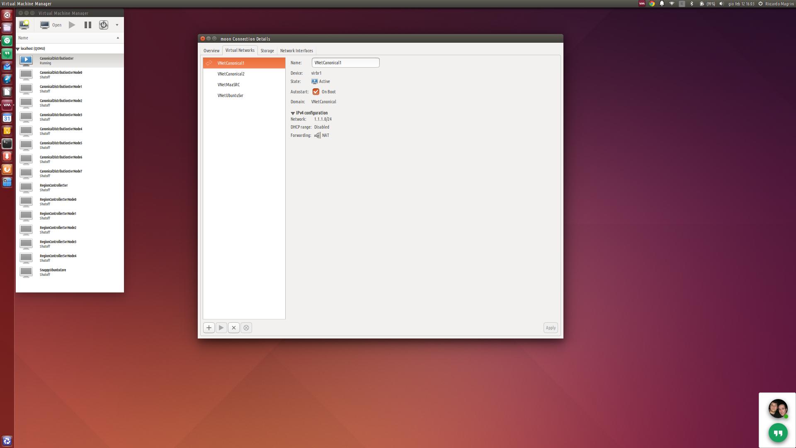Click the network Name input field
The height and width of the screenshot is (448, 796).
pos(345,63)
